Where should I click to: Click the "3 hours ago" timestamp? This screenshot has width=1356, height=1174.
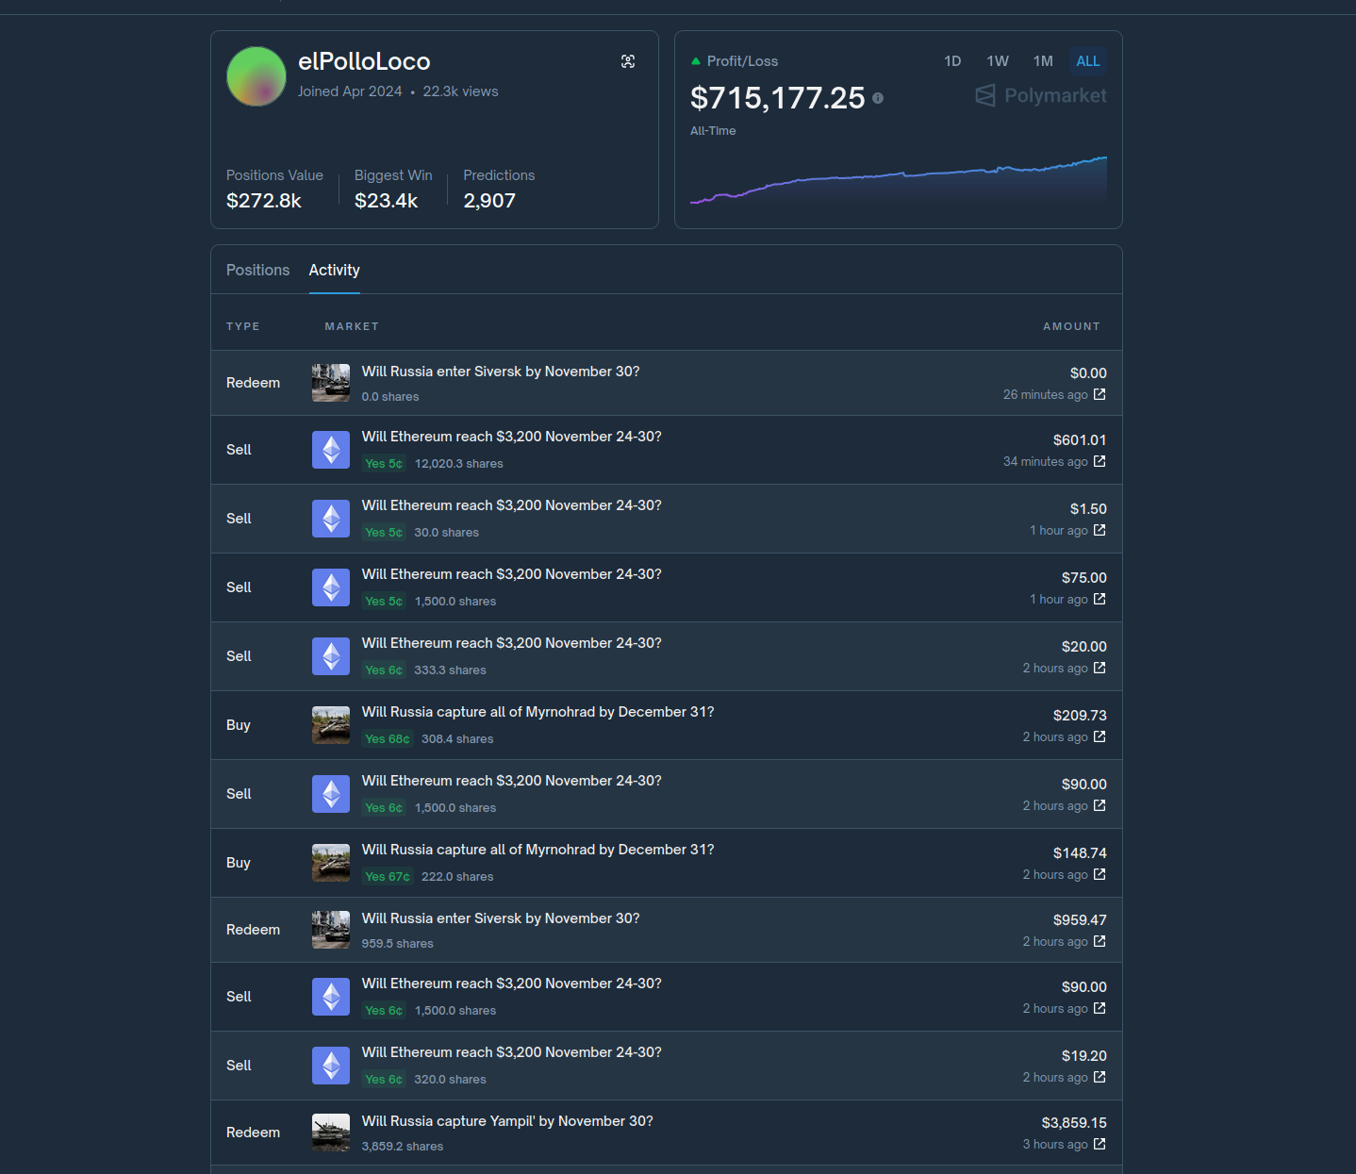click(x=1055, y=1145)
